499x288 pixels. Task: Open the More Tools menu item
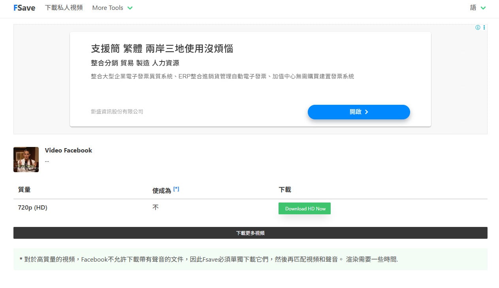(x=107, y=7)
